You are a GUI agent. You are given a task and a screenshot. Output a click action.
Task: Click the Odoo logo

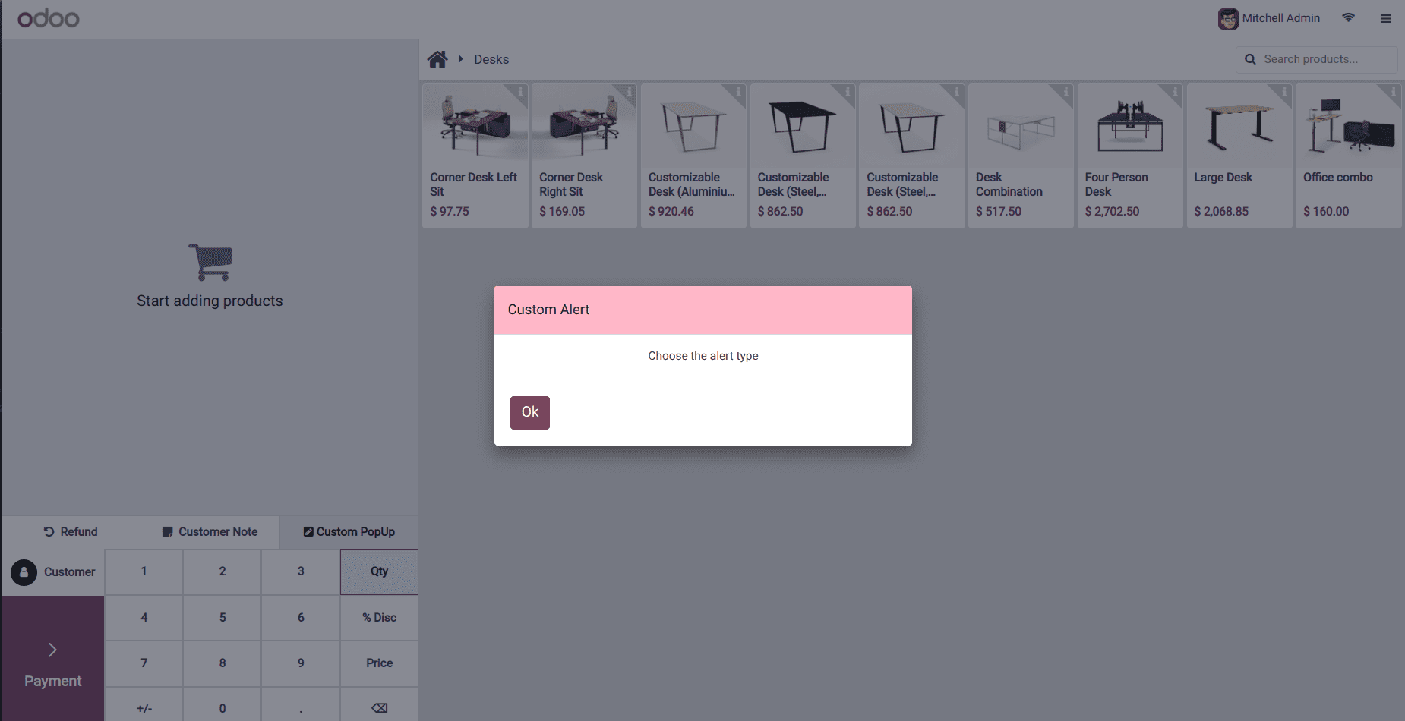coord(49,18)
